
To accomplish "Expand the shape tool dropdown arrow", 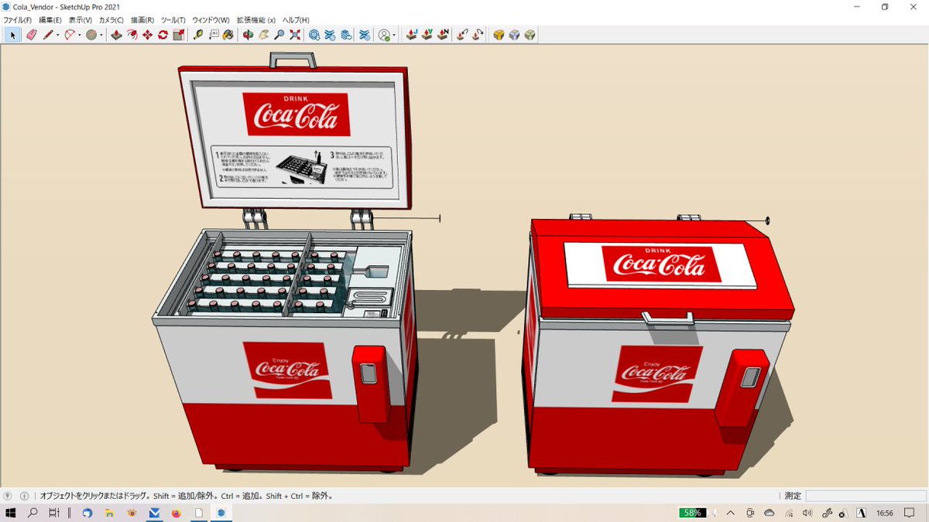I will pyautogui.click(x=101, y=35).
